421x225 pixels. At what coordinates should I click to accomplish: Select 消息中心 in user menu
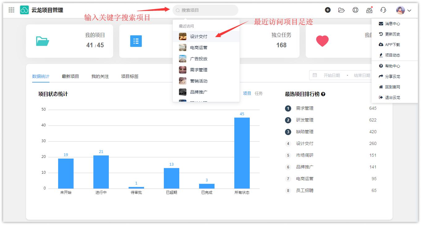[392, 24]
